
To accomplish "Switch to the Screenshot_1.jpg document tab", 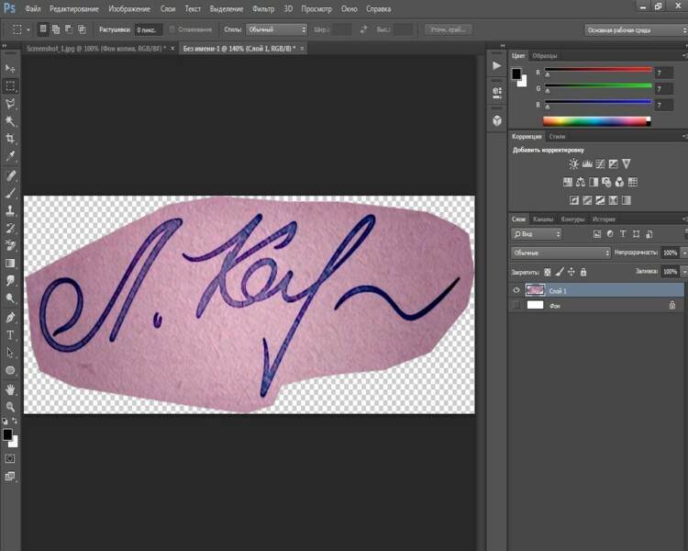I will point(96,48).
